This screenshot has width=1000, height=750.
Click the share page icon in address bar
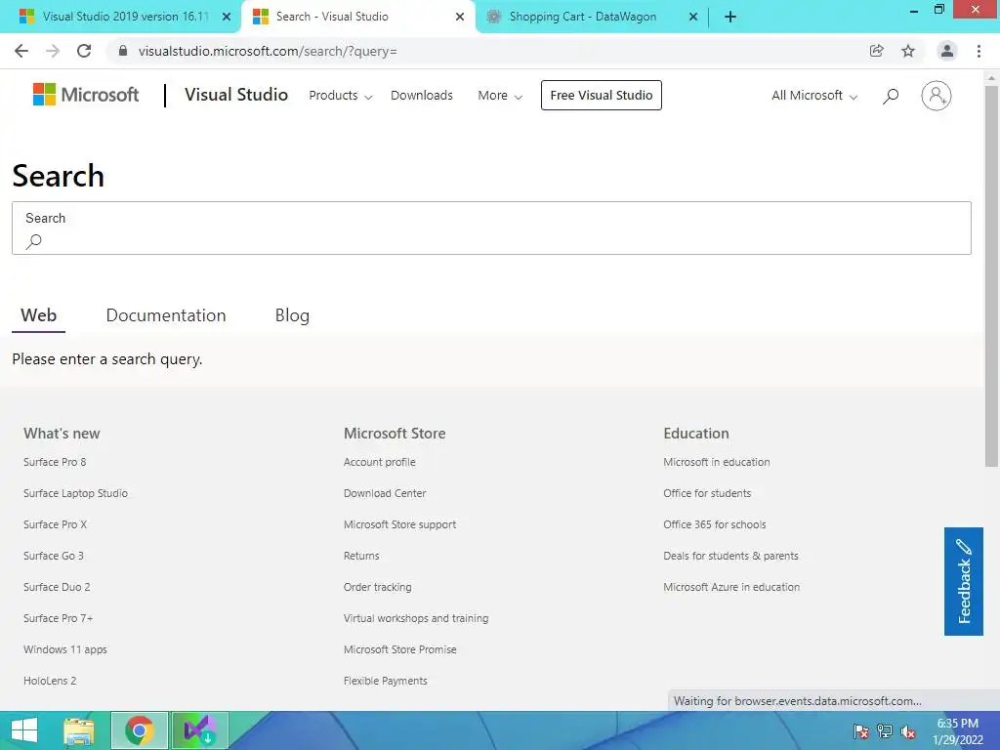(876, 51)
